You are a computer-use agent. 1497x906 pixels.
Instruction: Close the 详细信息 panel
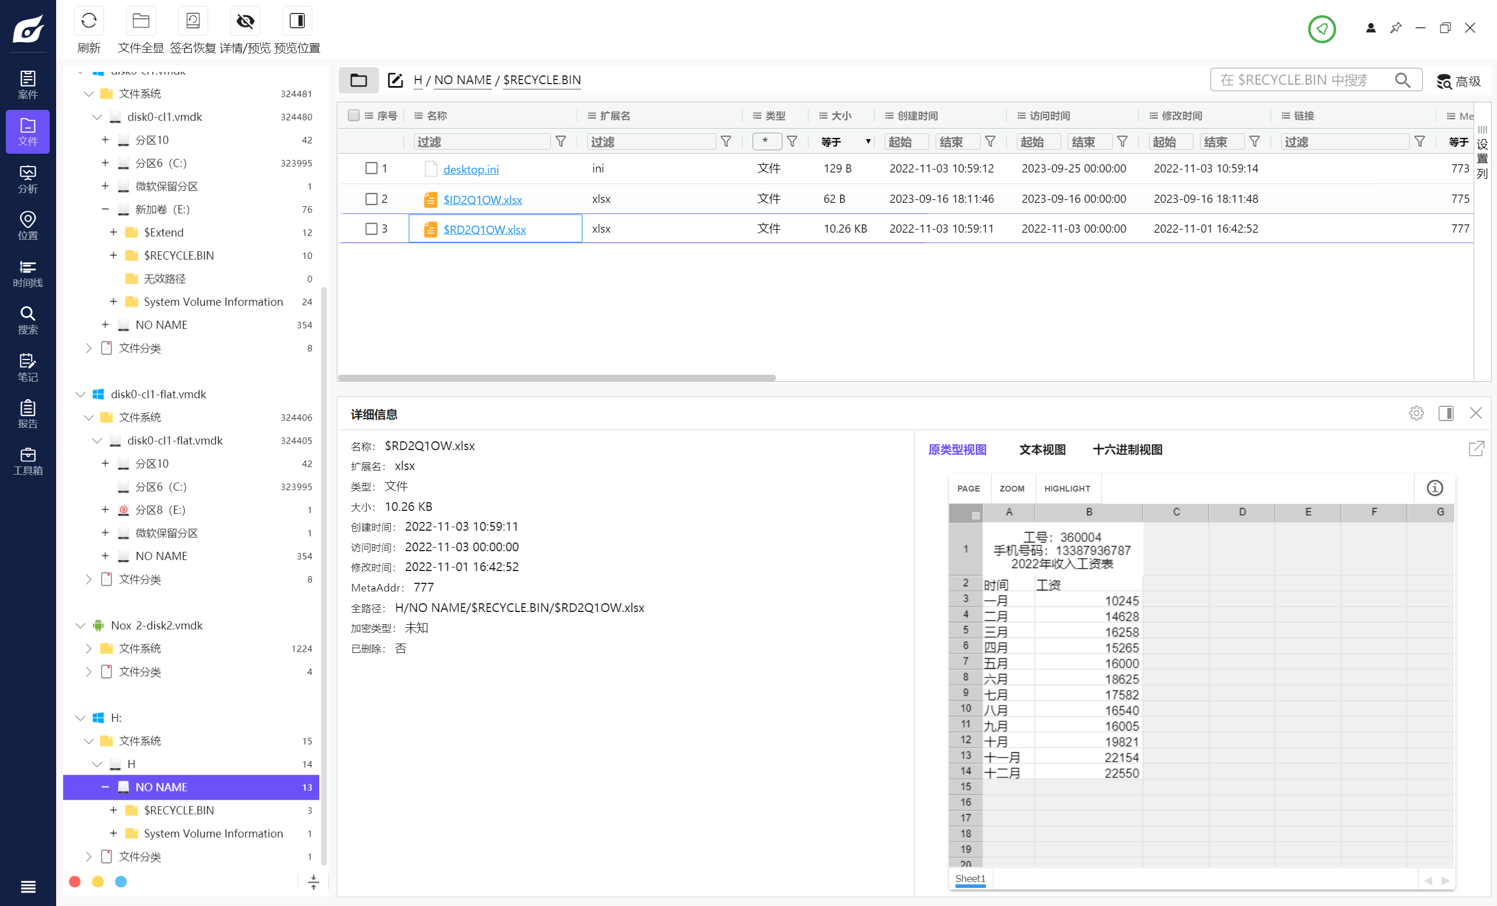click(x=1476, y=413)
